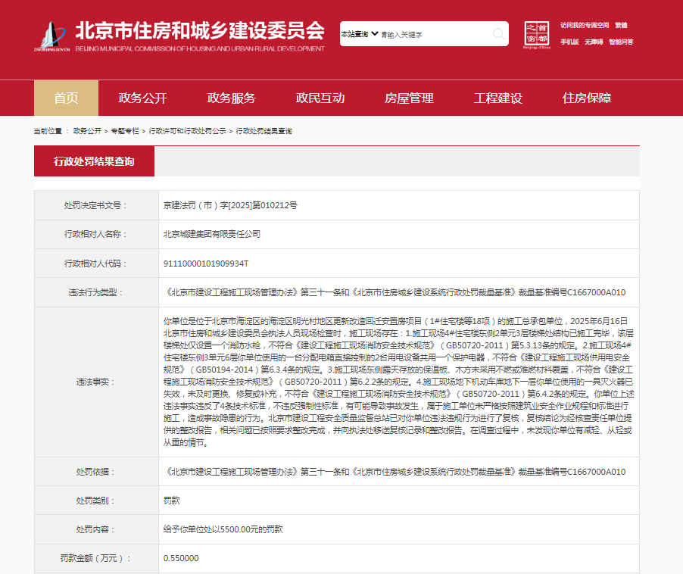683x574 pixels.
Task: Click the 处罚依据 label cell
Action: click(96, 472)
